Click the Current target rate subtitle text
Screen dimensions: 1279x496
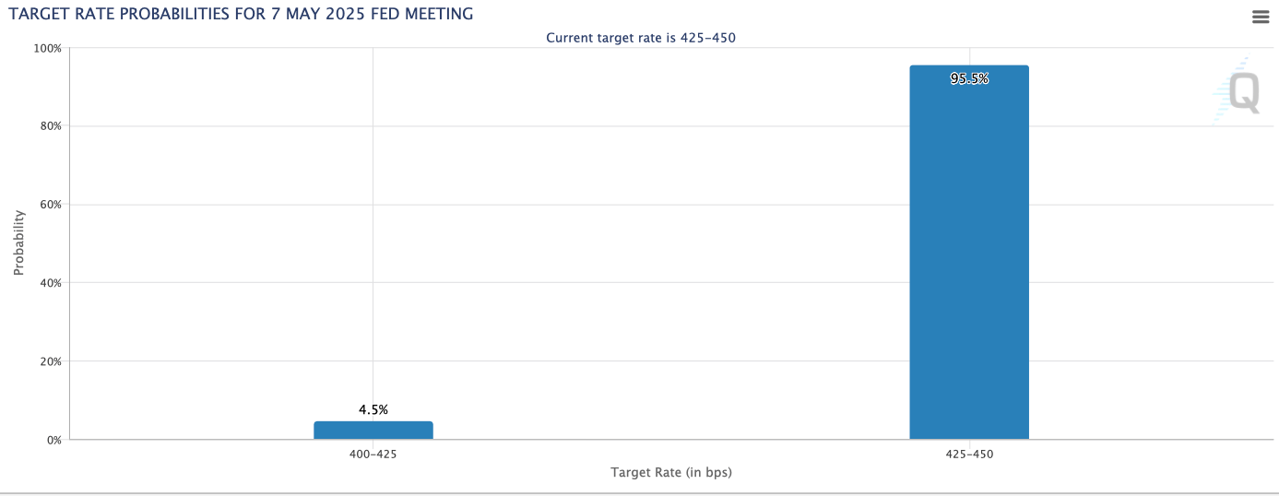[x=641, y=38]
